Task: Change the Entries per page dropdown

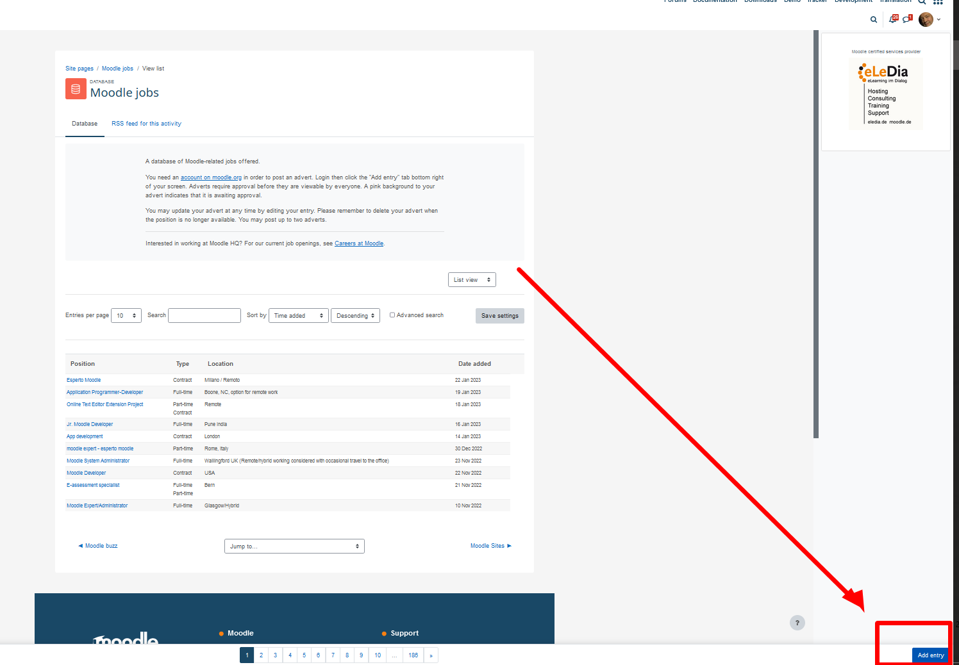Action: 126,316
